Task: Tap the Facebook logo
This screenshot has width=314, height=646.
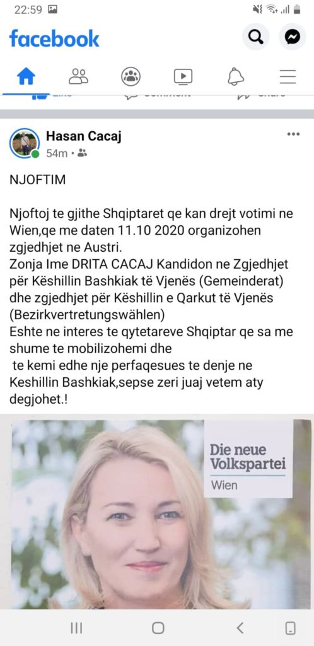Action: tap(54, 38)
